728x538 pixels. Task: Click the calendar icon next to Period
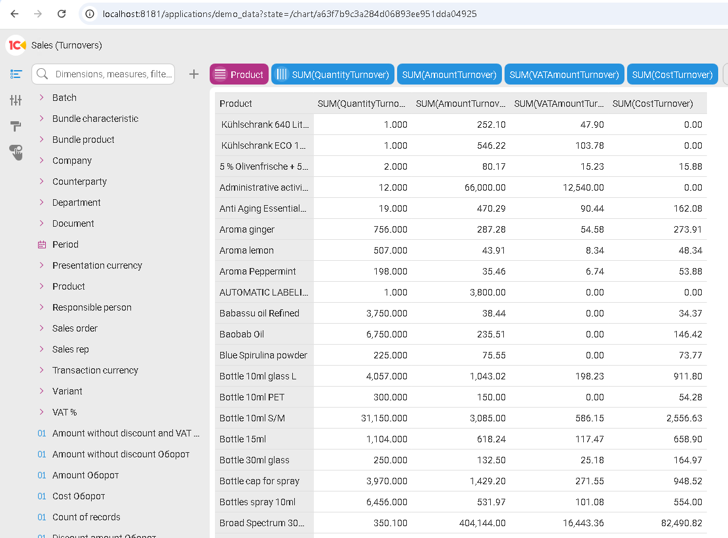[42, 244]
